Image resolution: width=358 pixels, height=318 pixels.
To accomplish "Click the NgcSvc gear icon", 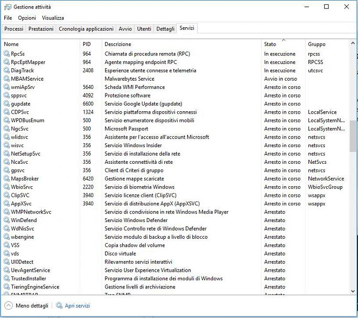I will (7, 128).
